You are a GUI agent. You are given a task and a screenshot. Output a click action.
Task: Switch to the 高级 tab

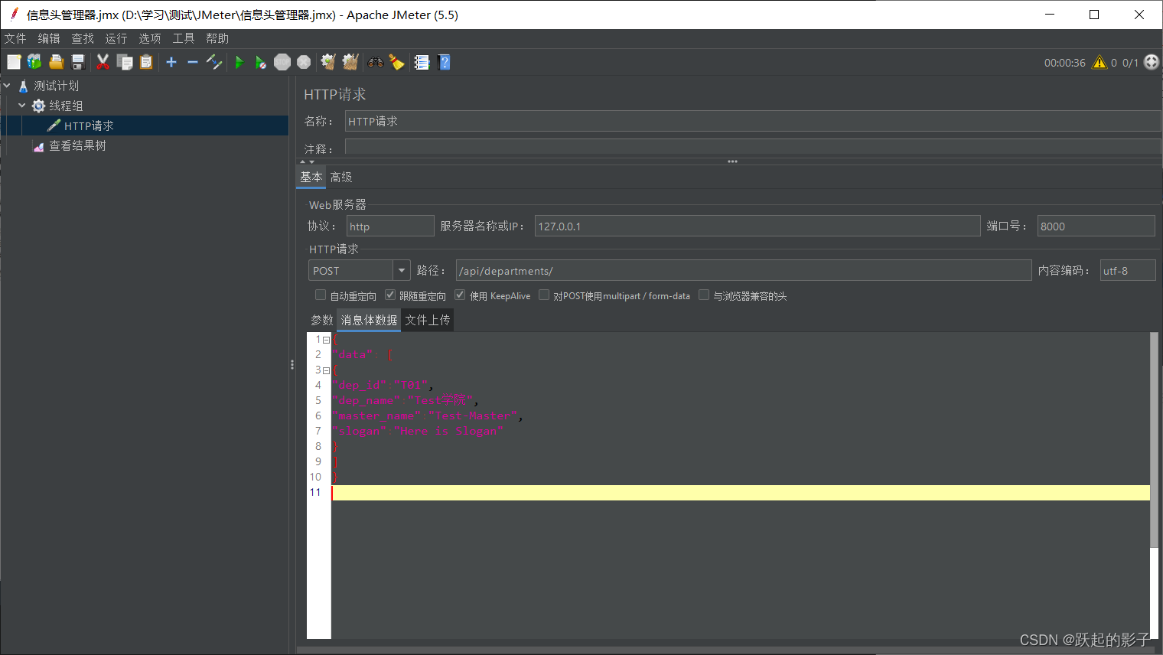[x=341, y=177]
